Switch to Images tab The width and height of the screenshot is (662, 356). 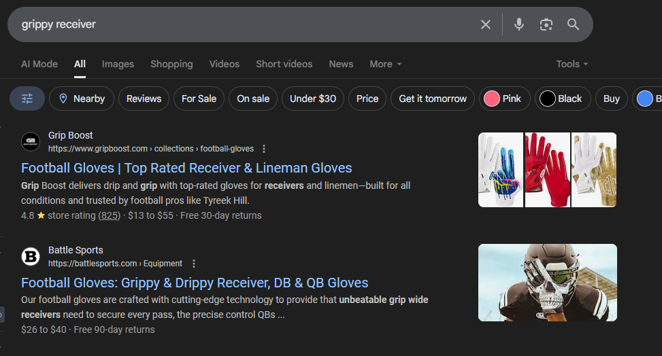[x=118, y=64]
